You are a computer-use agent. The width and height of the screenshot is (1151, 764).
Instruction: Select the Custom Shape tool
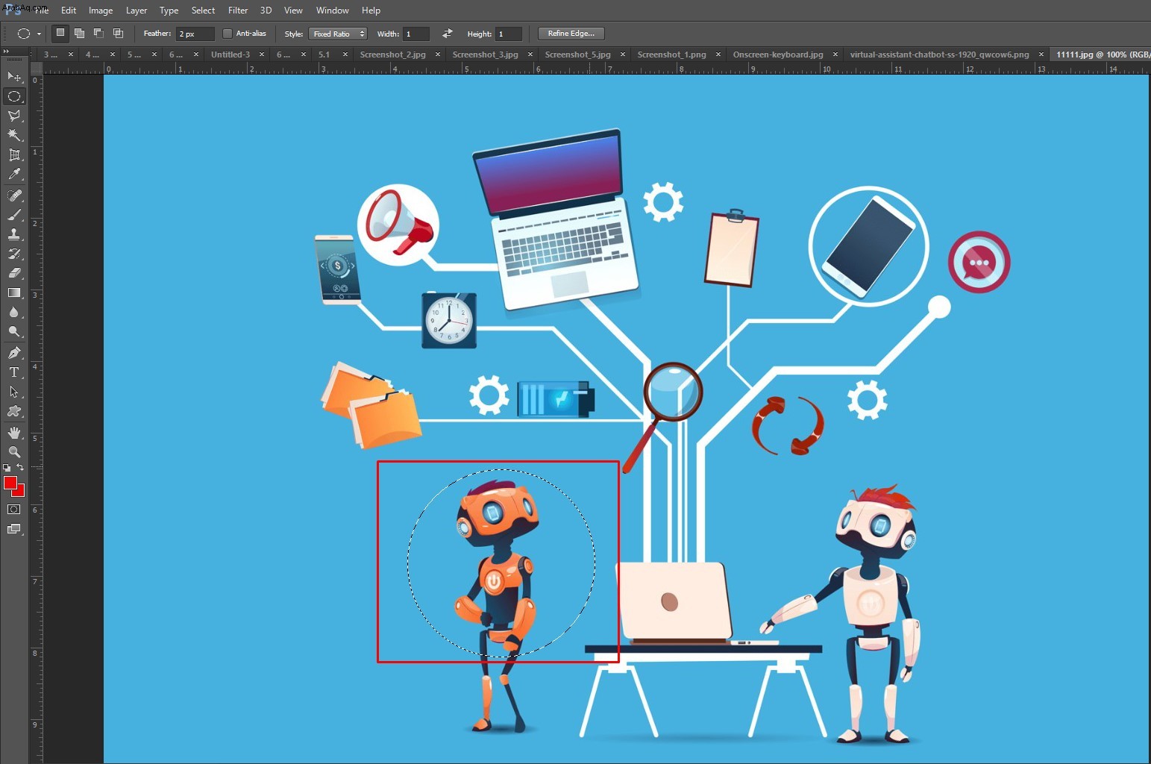pos(14,411)
